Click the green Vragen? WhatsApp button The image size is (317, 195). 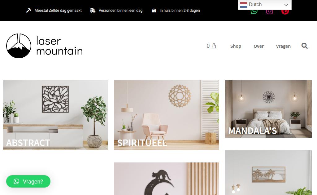[28, 181]
